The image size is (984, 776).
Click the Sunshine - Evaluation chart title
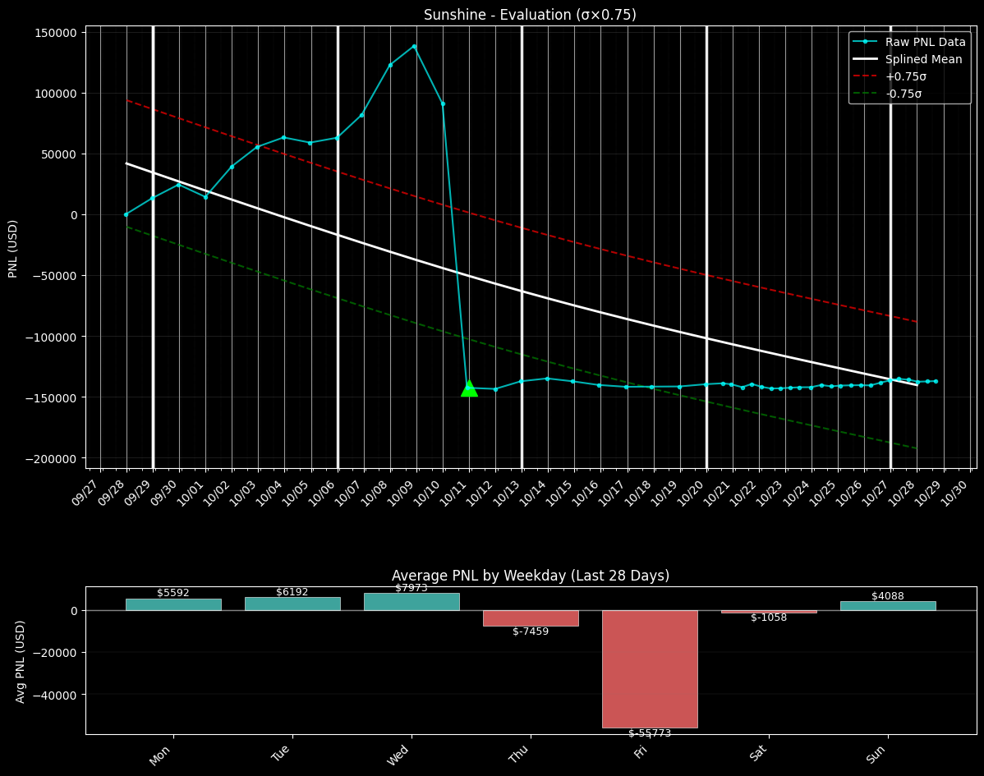(x=530, y=15)
